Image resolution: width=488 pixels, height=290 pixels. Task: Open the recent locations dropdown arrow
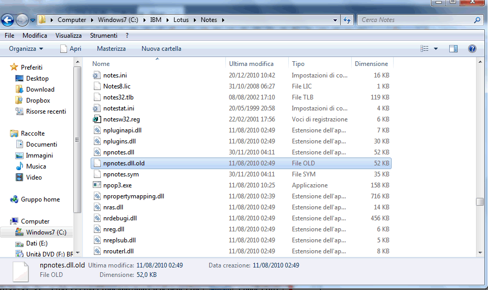coord(32,20)
